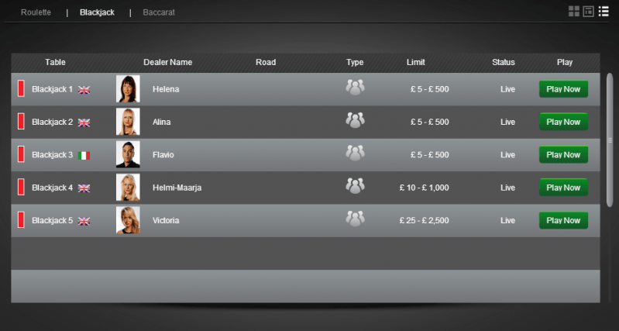Click the Dealer Name column header
This screenshot has height=331, width=619.
(168, 62)
